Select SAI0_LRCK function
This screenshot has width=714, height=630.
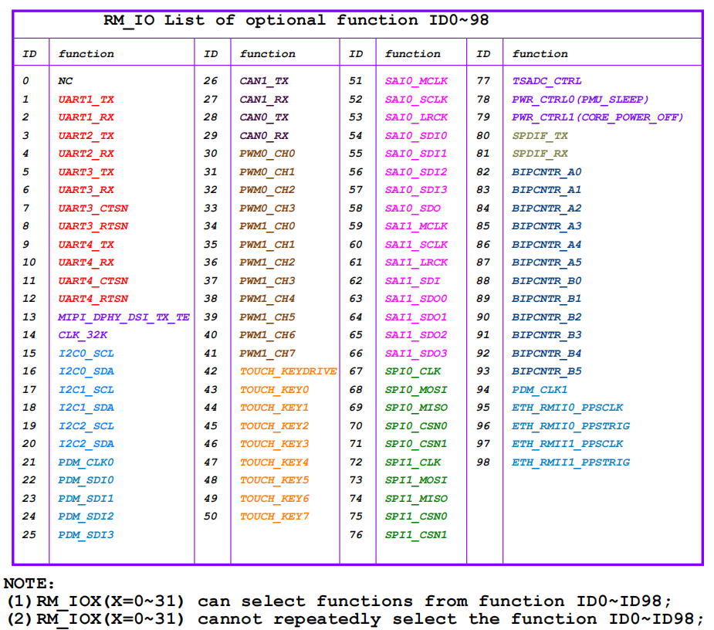coord(416,117)
